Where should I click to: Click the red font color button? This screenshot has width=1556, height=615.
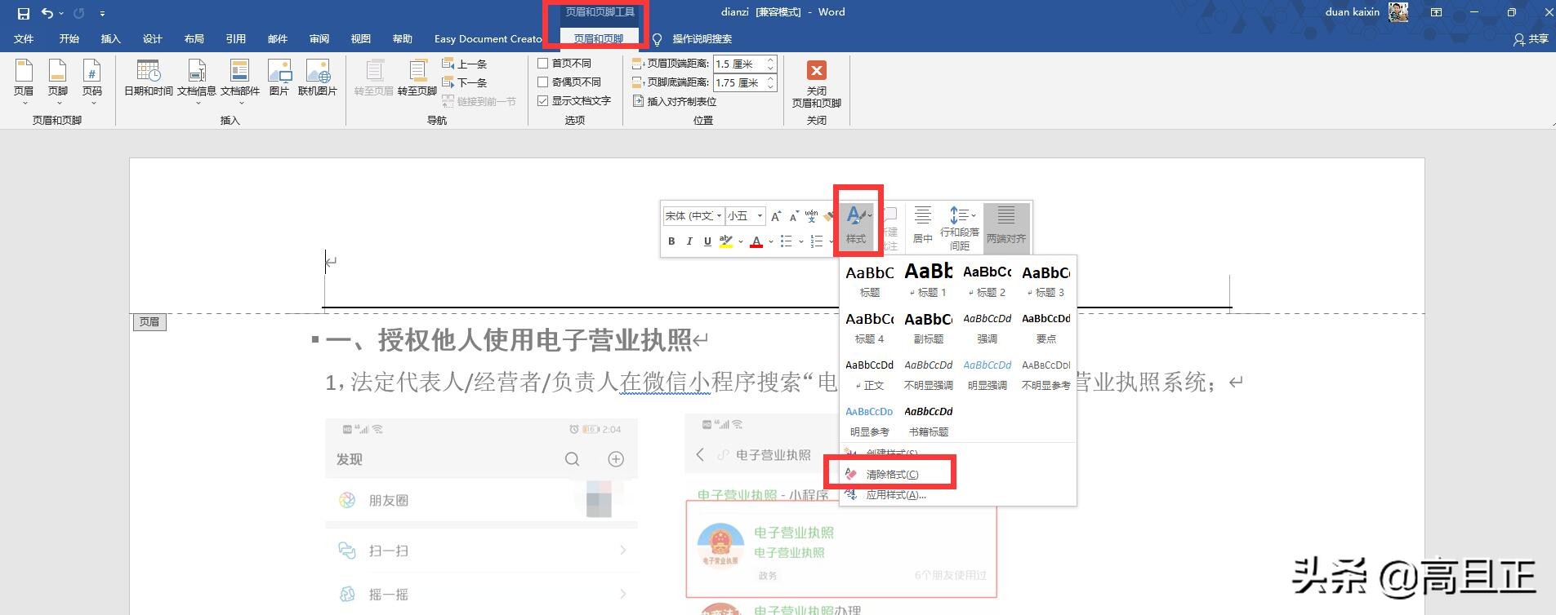(x=756, y=241)
